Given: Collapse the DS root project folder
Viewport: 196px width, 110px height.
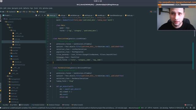Looking at the screenshot, I should [3, 19].
